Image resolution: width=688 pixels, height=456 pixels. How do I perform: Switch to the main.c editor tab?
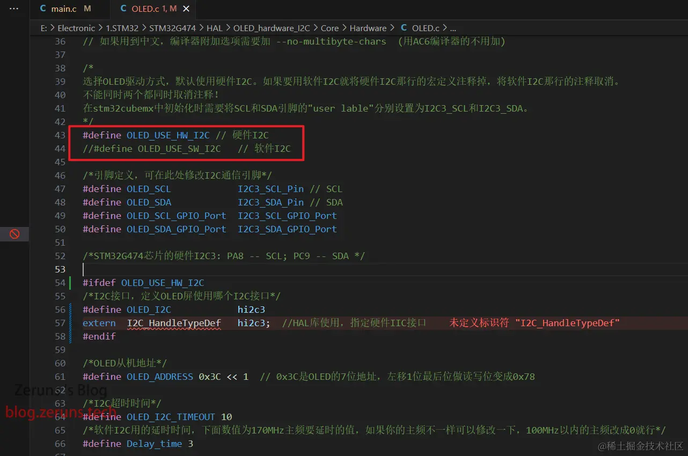click(64, 9)
